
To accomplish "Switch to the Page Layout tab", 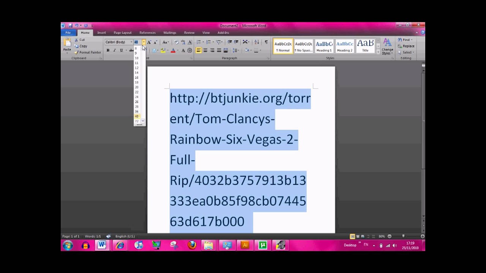I will click(x=123, y=33).
